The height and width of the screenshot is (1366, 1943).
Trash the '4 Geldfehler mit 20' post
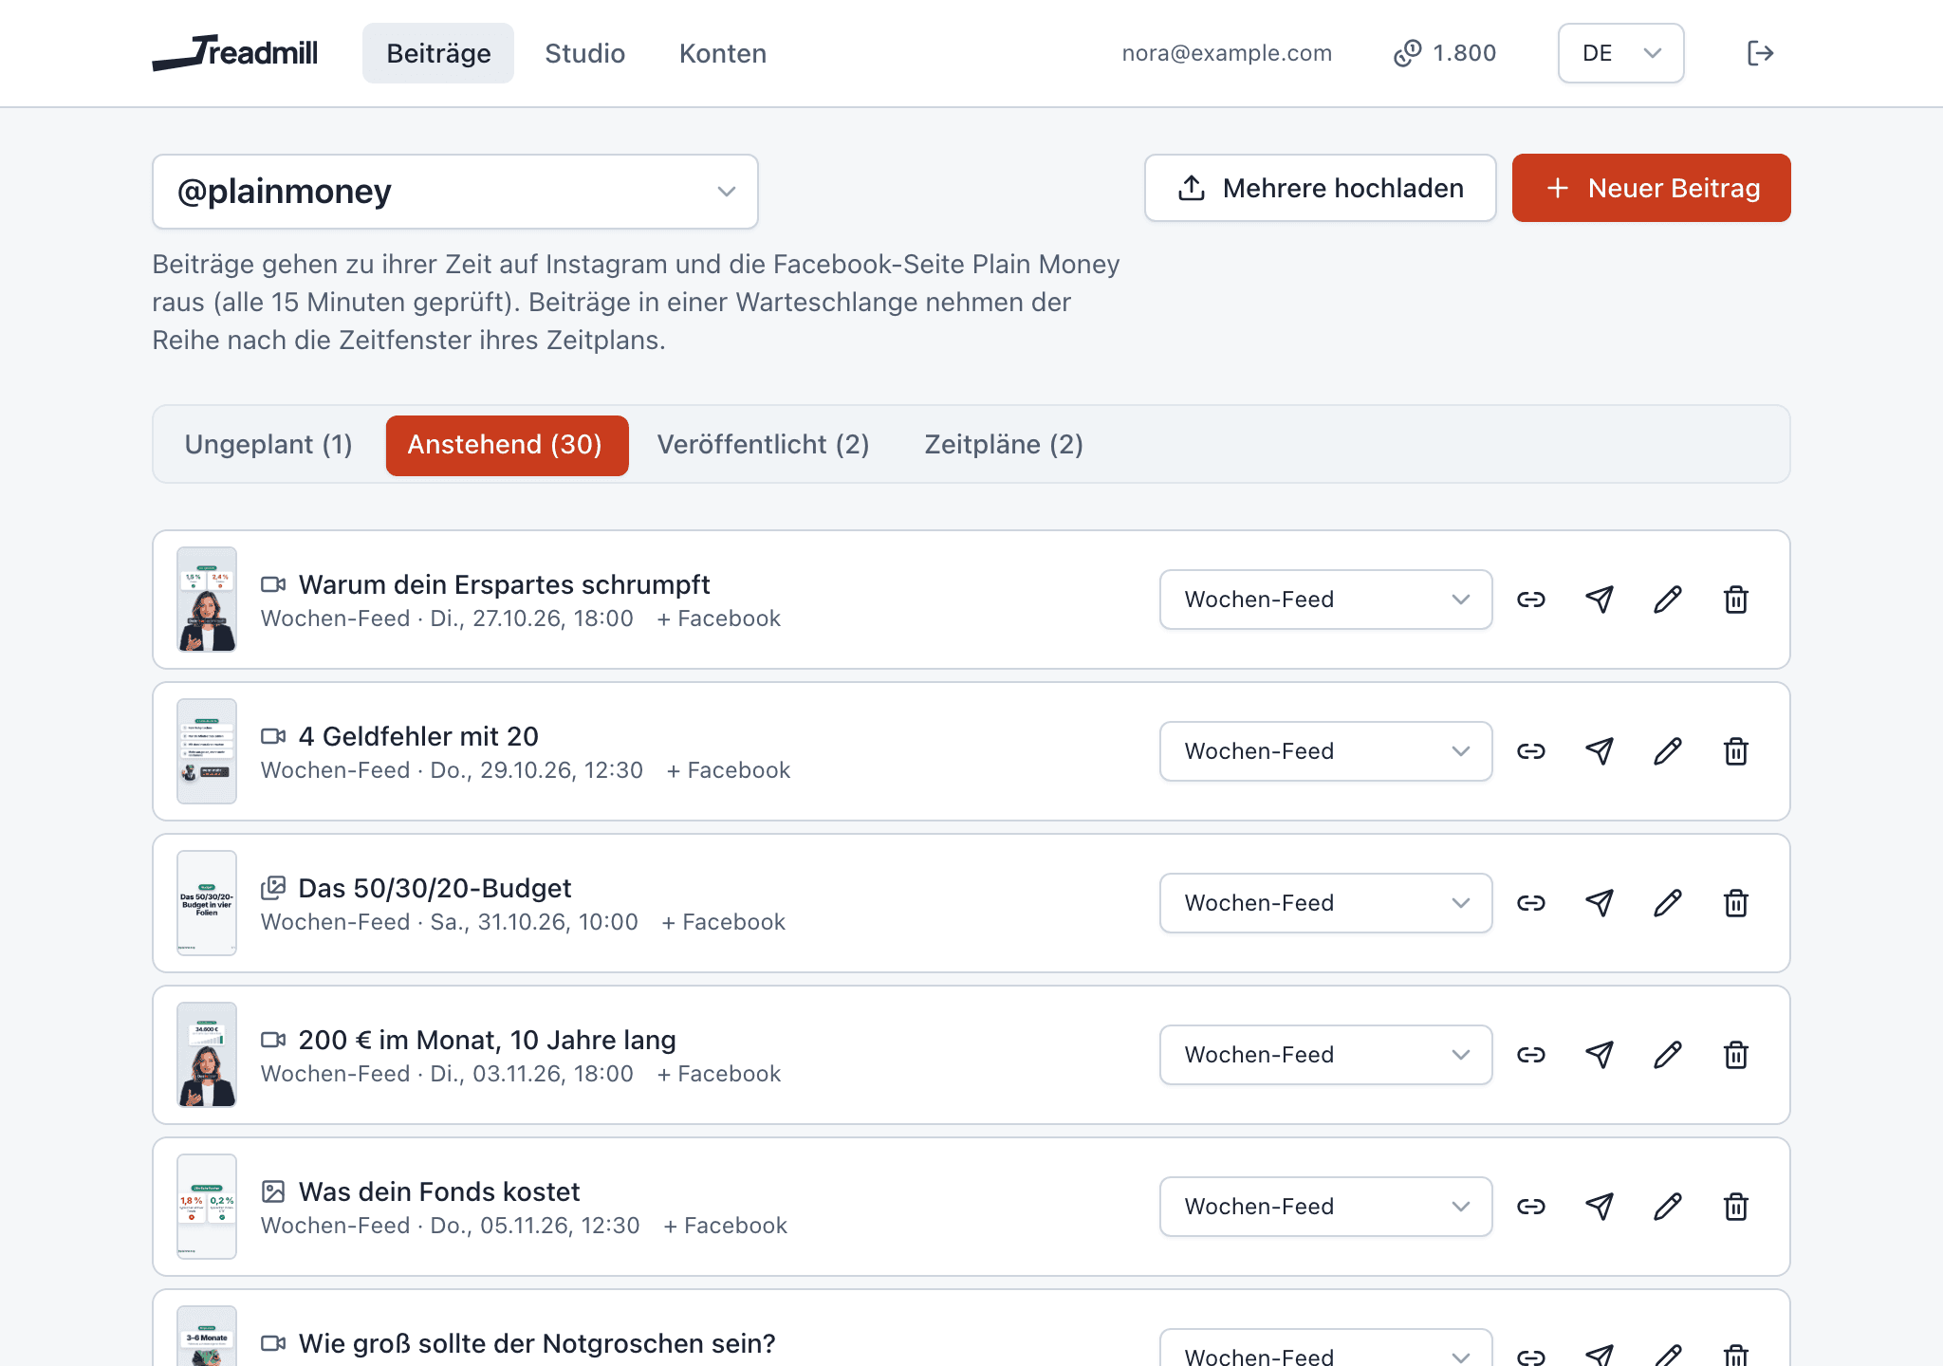(1736, 751)
